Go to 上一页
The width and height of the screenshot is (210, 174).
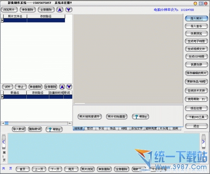[39, 169]
